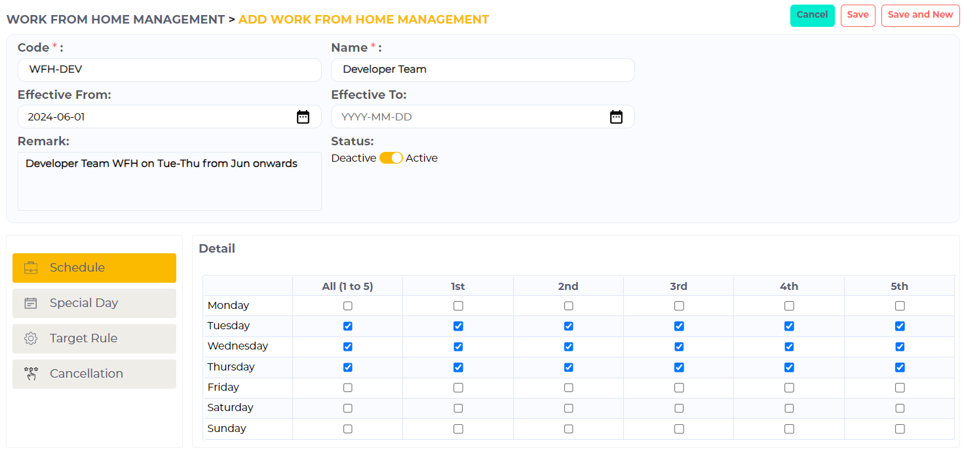Enable the Friday 1st week checkbox

pos(457,387)
